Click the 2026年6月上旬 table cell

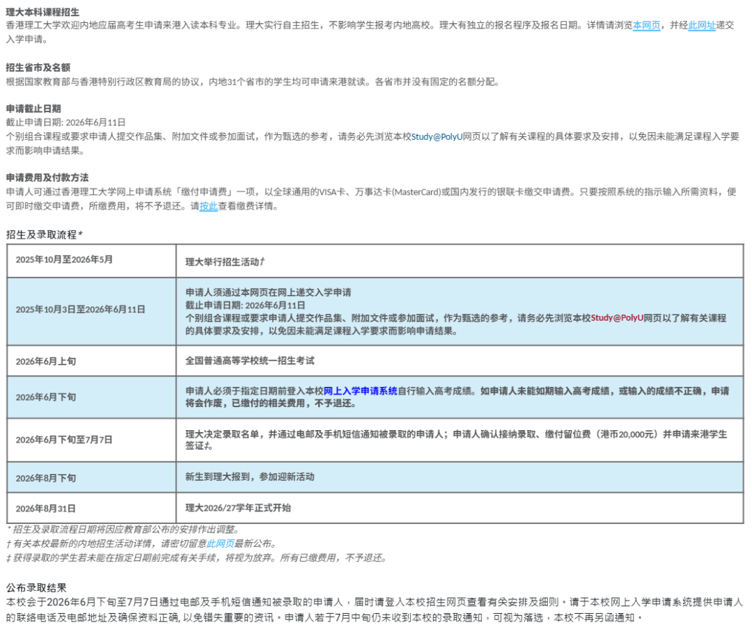coord(46,360)
